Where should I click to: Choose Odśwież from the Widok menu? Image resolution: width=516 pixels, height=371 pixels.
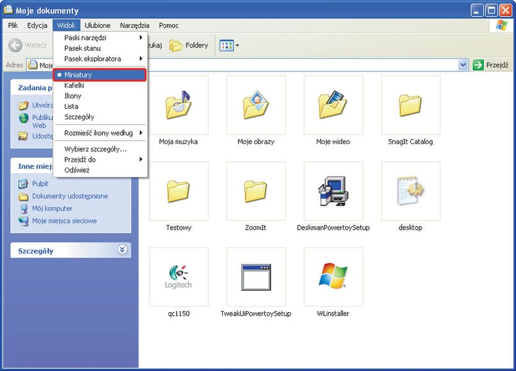pyautogui.click(x=77, y=170)
